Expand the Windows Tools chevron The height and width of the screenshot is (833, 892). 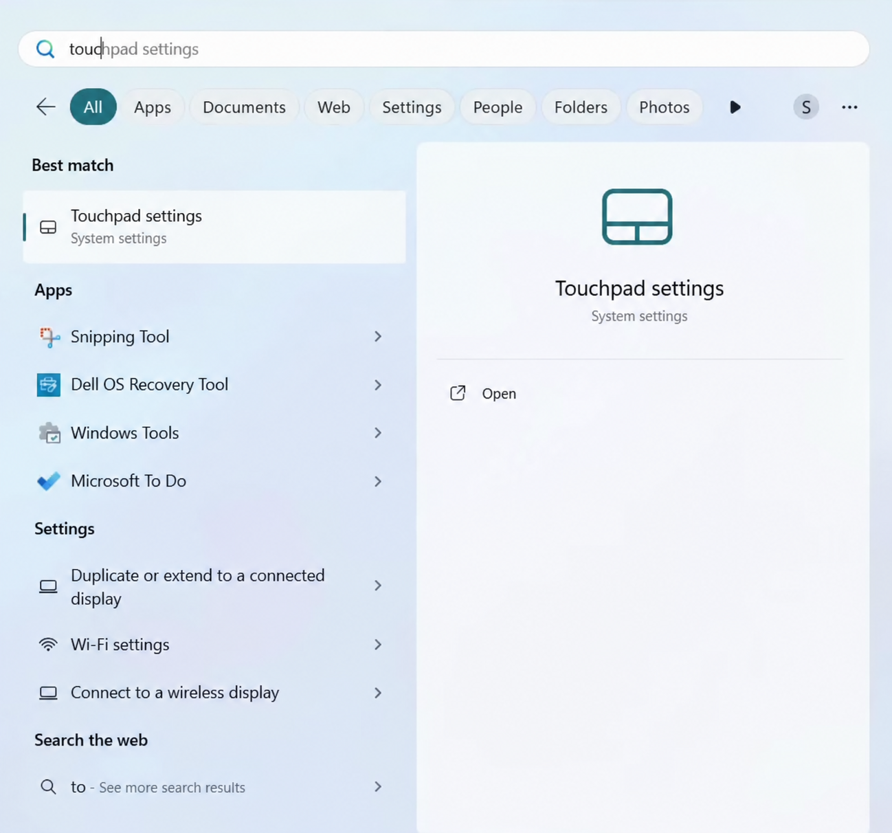378,433
